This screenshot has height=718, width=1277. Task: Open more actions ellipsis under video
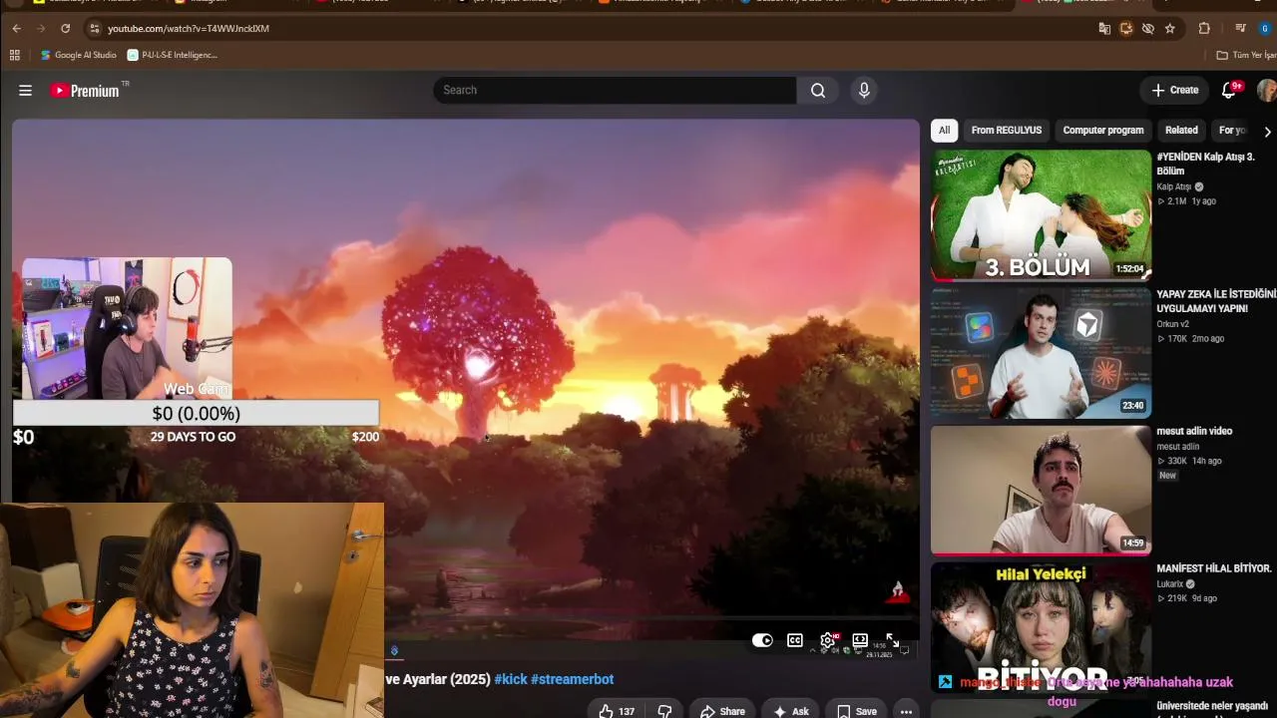point(906,711)
